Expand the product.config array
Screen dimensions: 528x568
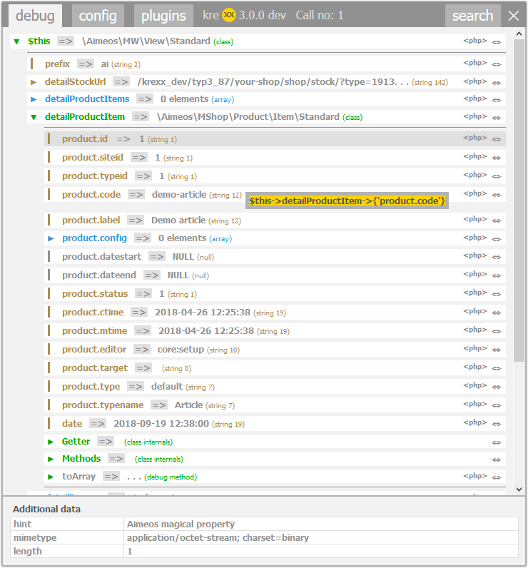click(51, 238)
